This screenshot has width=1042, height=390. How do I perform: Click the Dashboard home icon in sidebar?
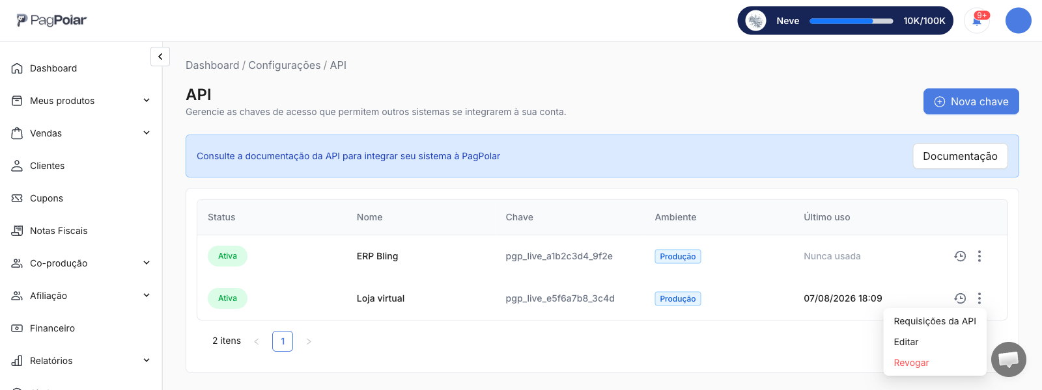pyautogui.click(x=17, y=68)
